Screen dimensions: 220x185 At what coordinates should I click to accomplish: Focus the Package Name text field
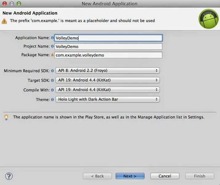pos(108,55)
